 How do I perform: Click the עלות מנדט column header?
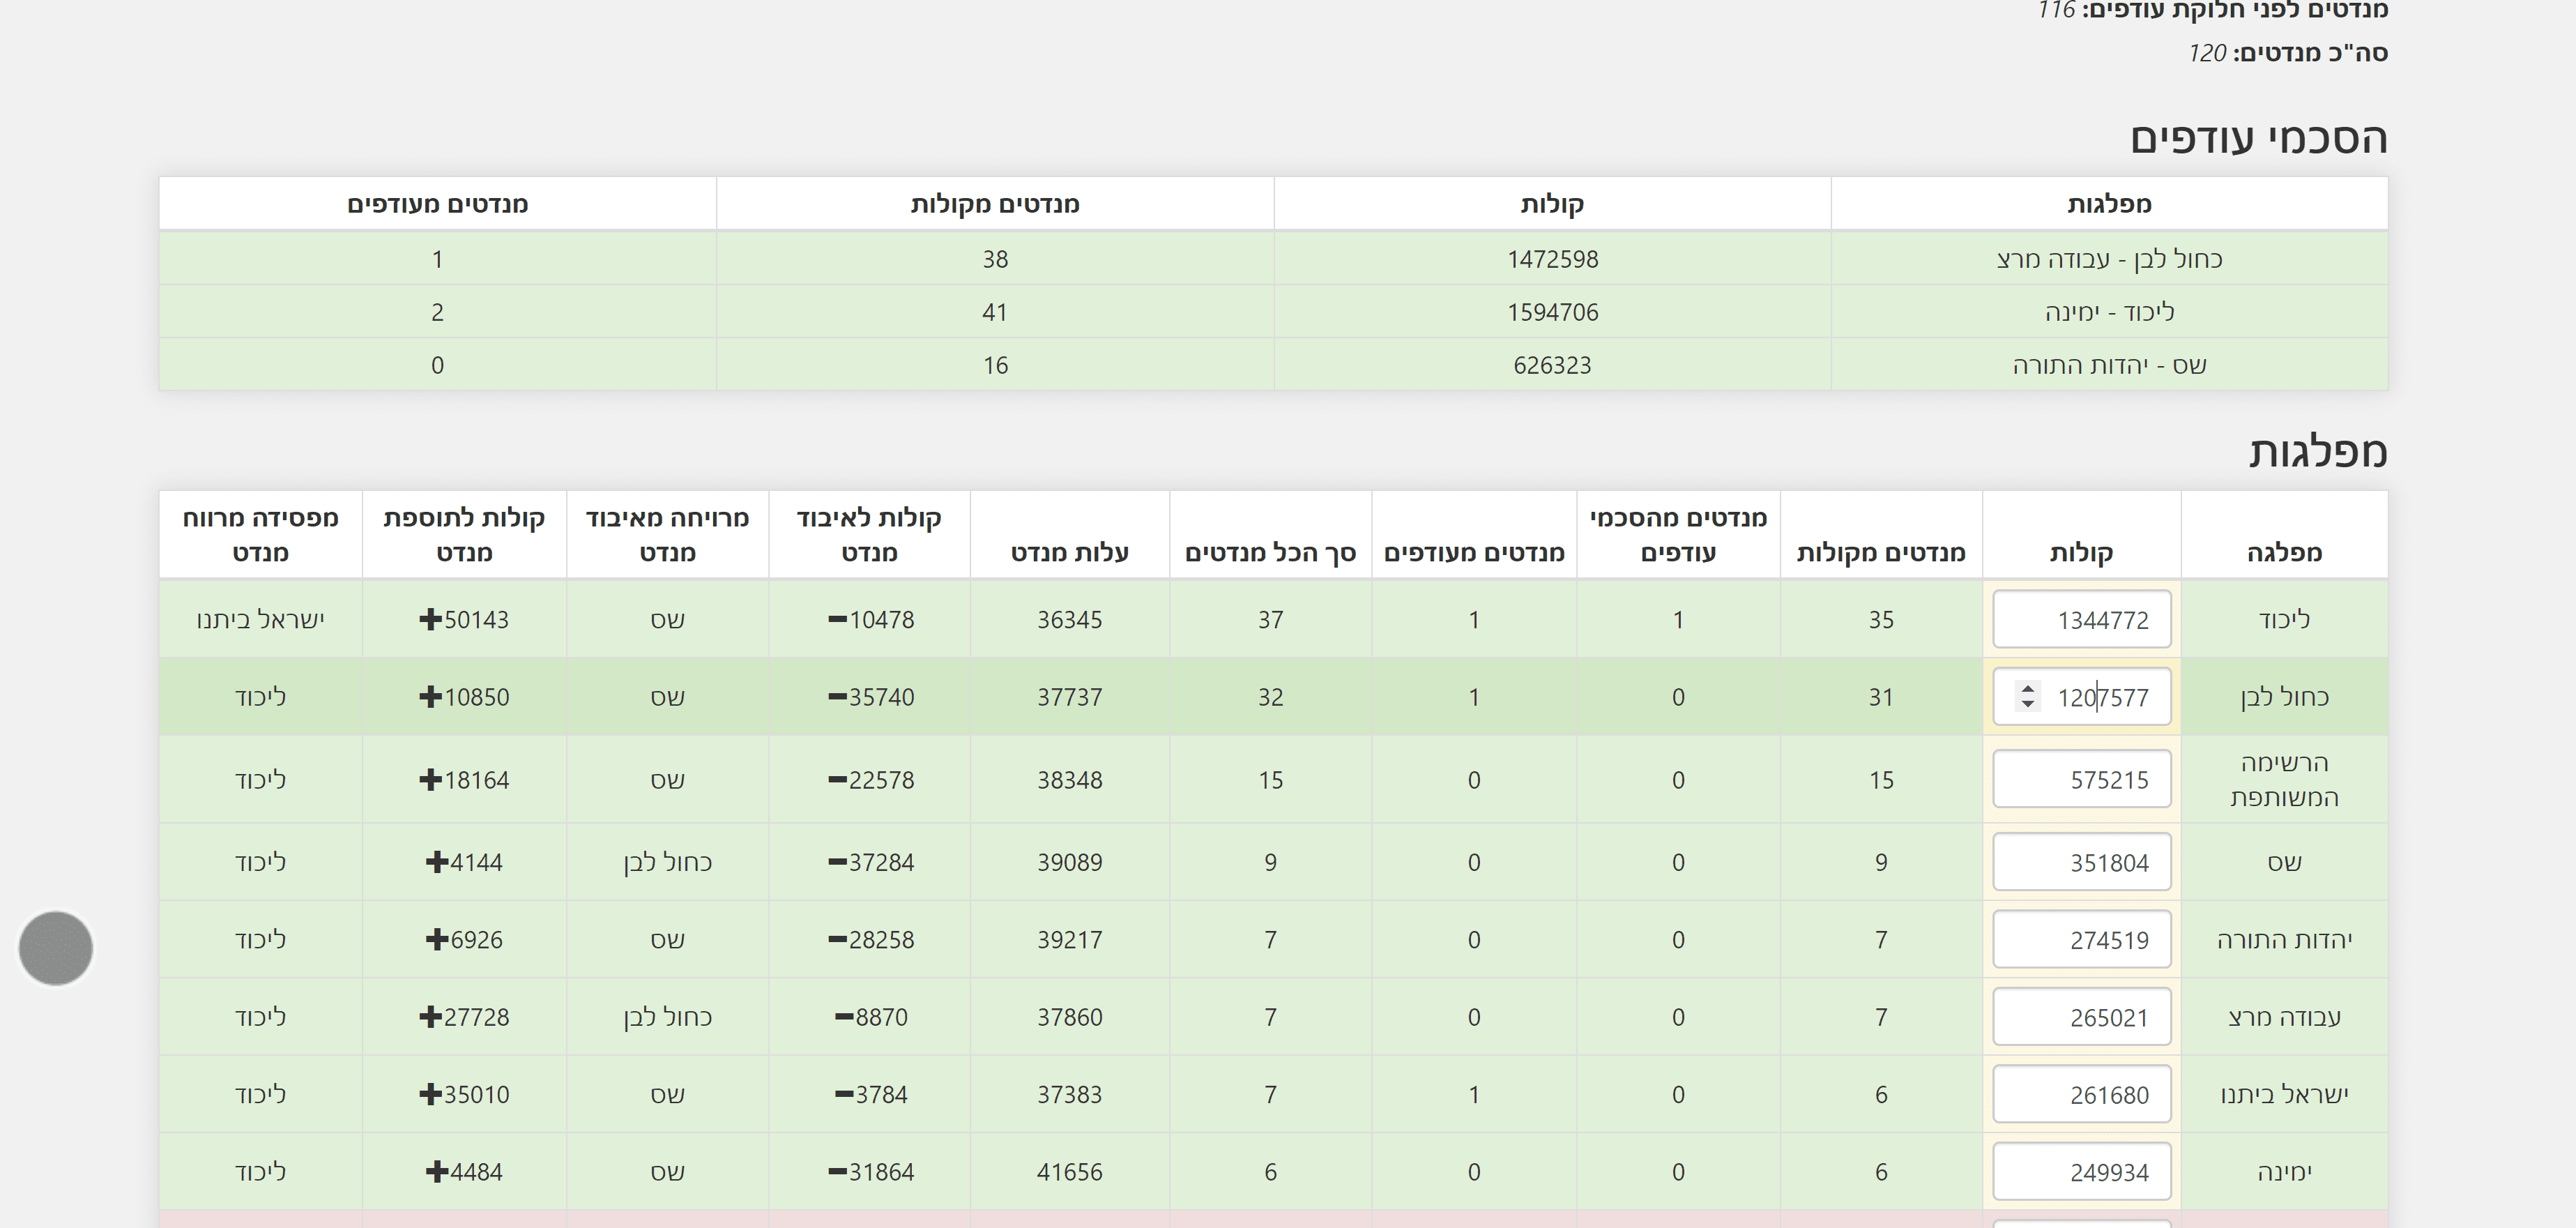1069,552
